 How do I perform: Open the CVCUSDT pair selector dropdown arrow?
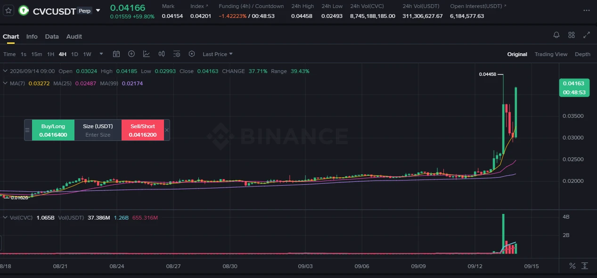[98, 10]
